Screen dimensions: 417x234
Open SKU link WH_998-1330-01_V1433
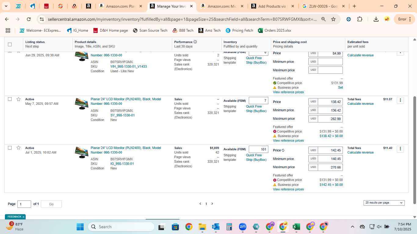(x=129, y=66)
